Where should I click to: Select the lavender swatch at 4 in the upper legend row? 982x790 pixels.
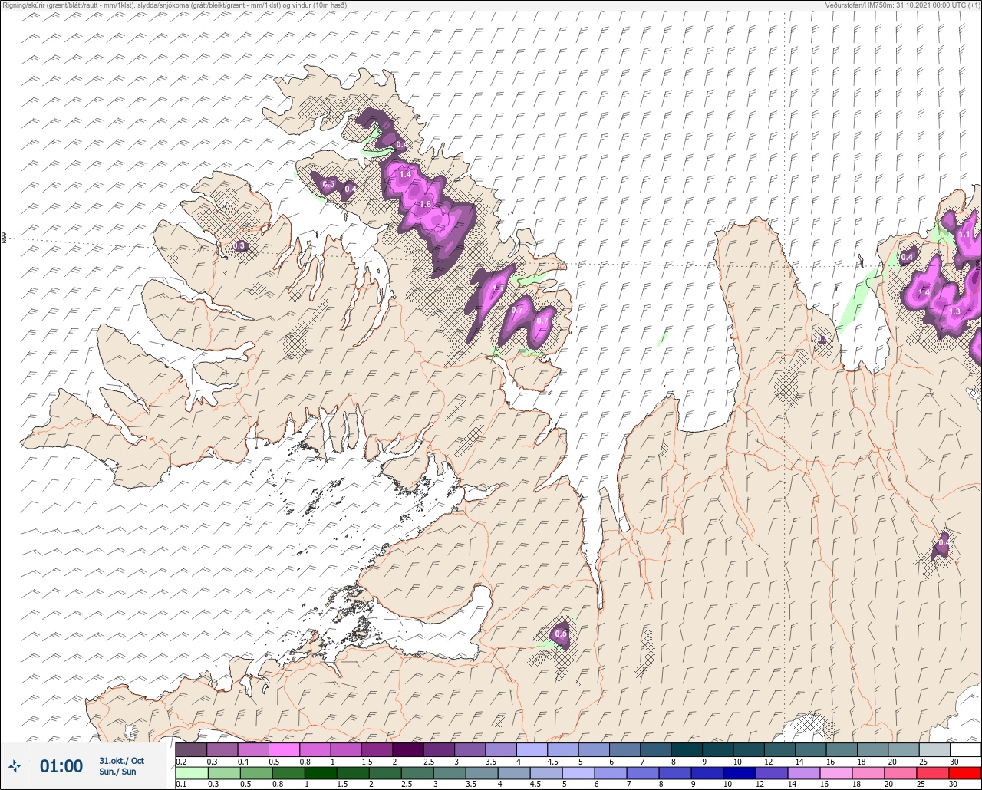coord(532,749)
